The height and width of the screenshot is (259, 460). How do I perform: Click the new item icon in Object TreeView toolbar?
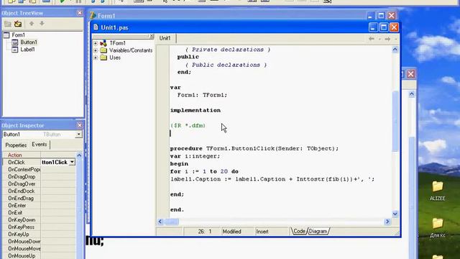pos(8,24)
